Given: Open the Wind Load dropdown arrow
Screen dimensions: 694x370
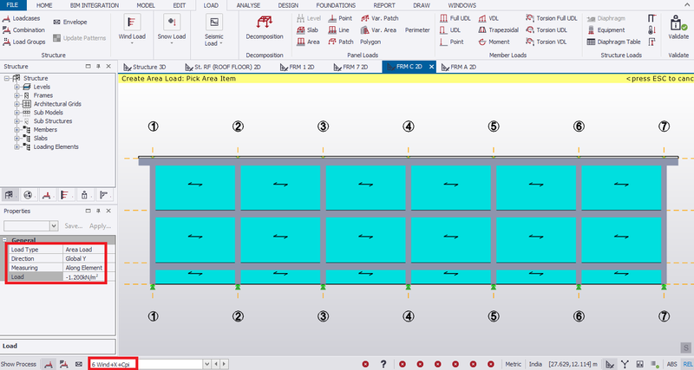Looking at the screenshot, I should (132, 43).
